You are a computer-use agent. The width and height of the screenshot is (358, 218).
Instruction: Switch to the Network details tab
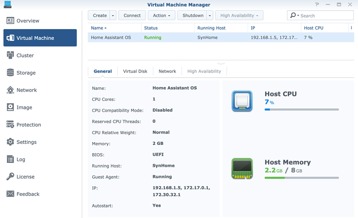[167, 71]
